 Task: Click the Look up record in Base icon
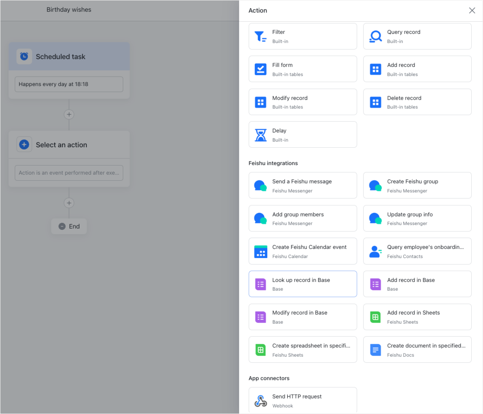coord(260,284)
